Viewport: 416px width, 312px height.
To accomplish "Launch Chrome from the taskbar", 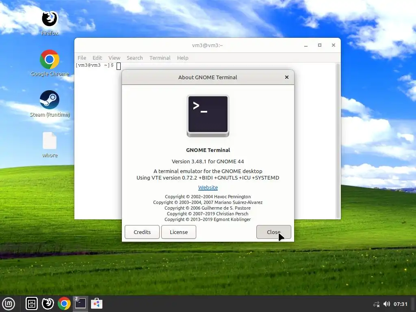I will 64,303.
